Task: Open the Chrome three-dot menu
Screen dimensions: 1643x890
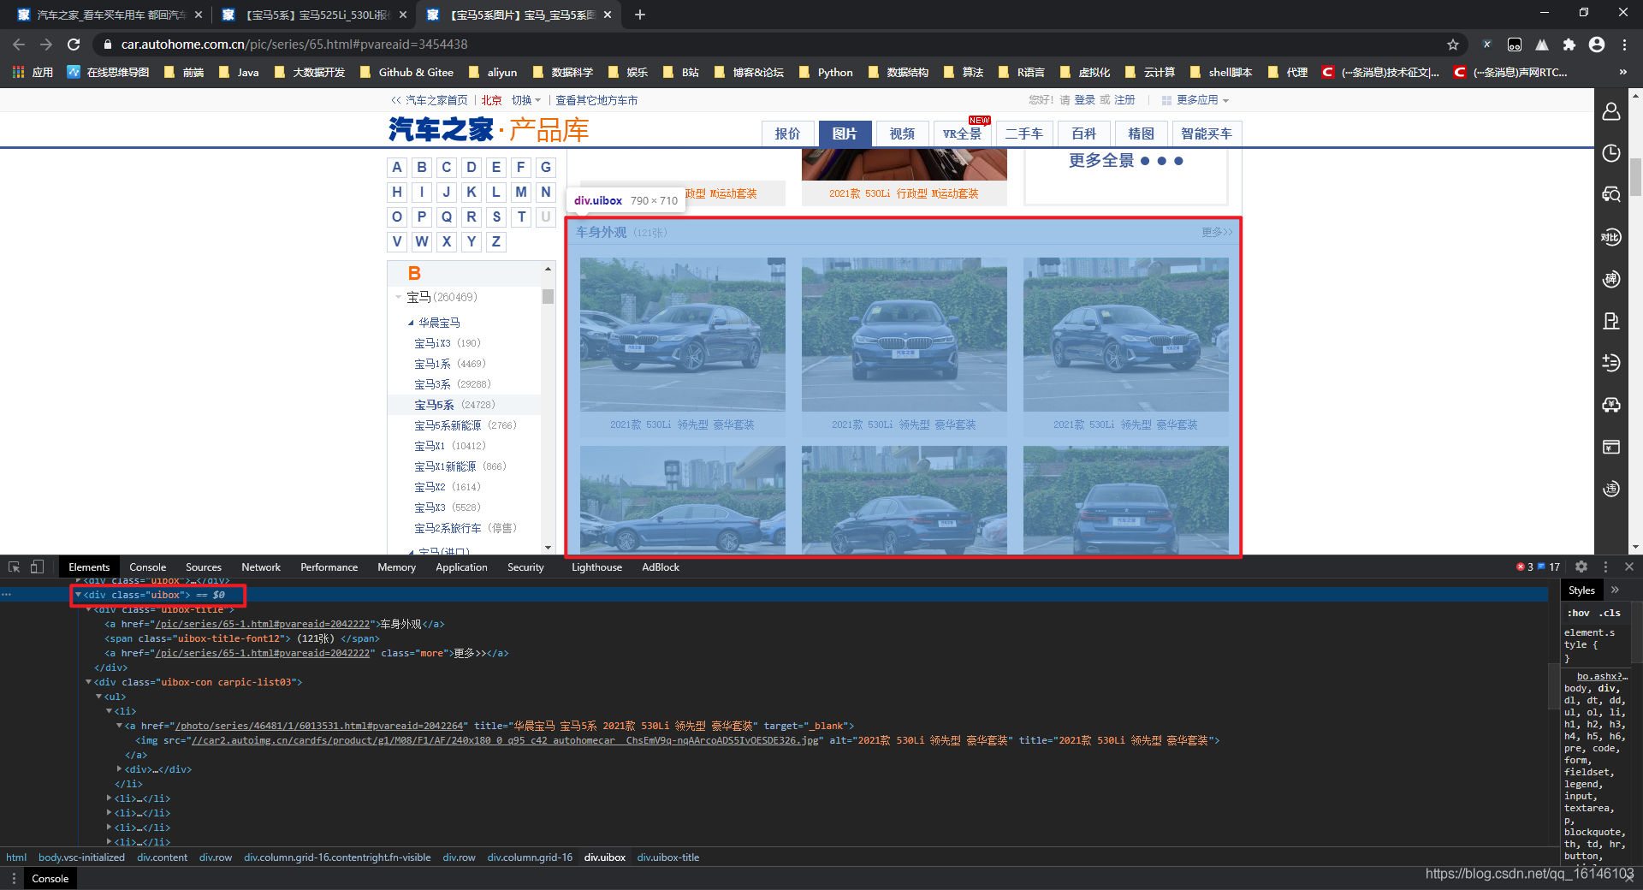Action: [1624, 44]
